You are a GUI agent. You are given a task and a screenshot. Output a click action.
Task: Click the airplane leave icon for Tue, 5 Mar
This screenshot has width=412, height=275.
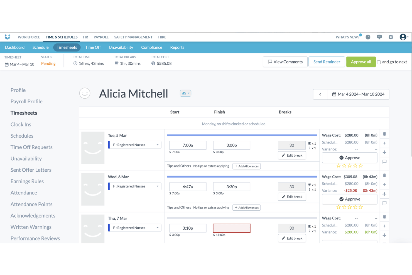coord(384,152)
